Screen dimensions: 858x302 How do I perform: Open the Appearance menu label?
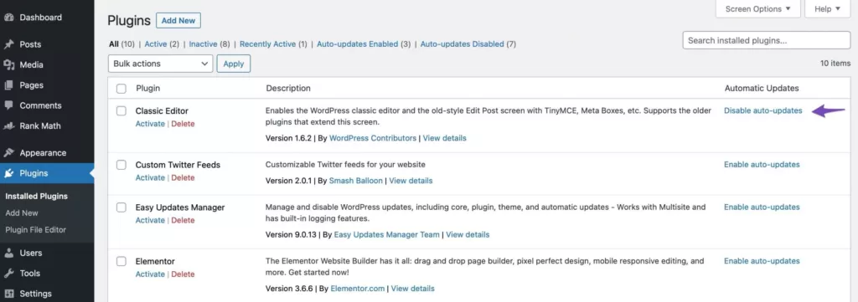pyautogui.click(x=43, y=153)
